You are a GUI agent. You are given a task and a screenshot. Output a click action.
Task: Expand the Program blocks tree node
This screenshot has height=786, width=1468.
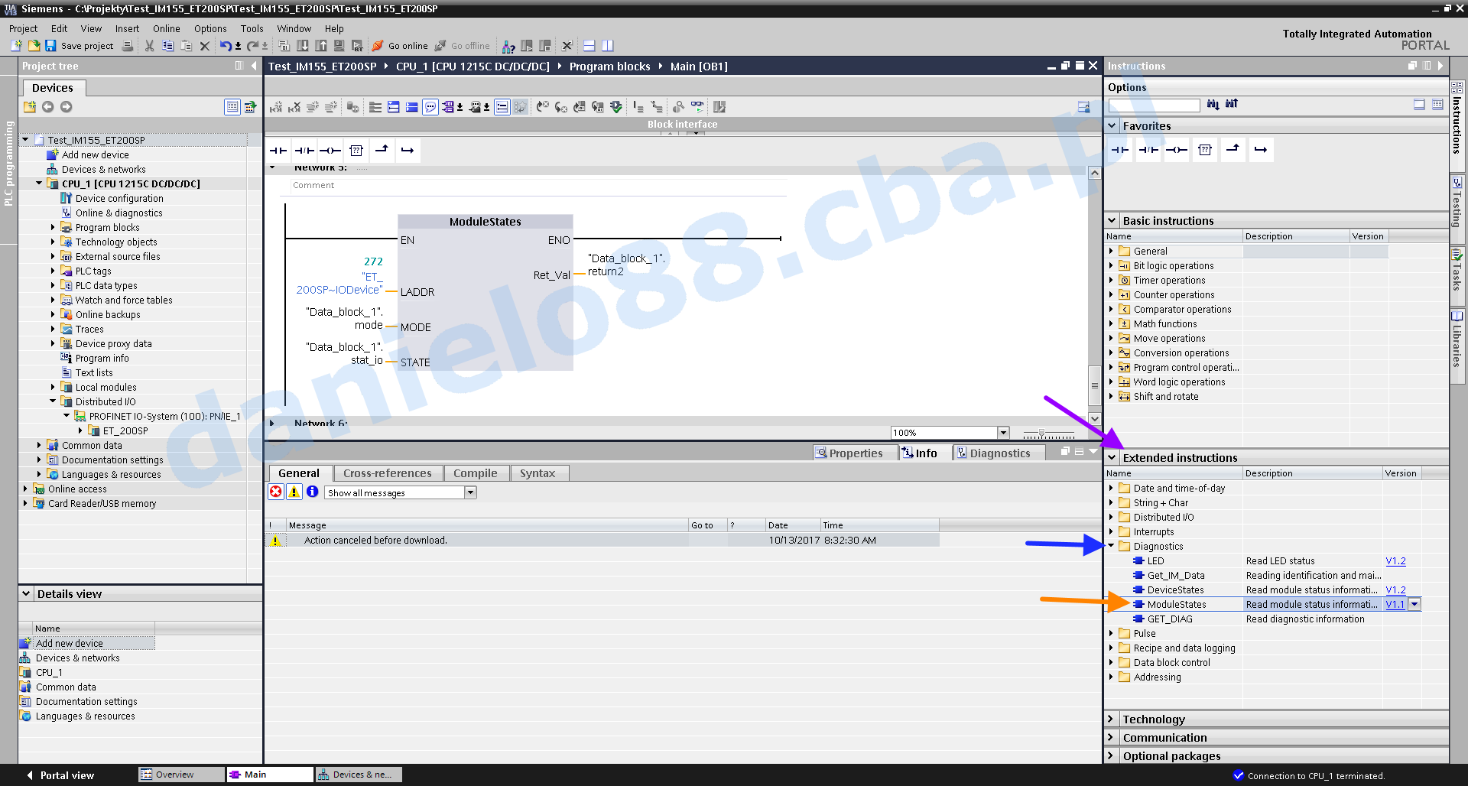point(53,227)
